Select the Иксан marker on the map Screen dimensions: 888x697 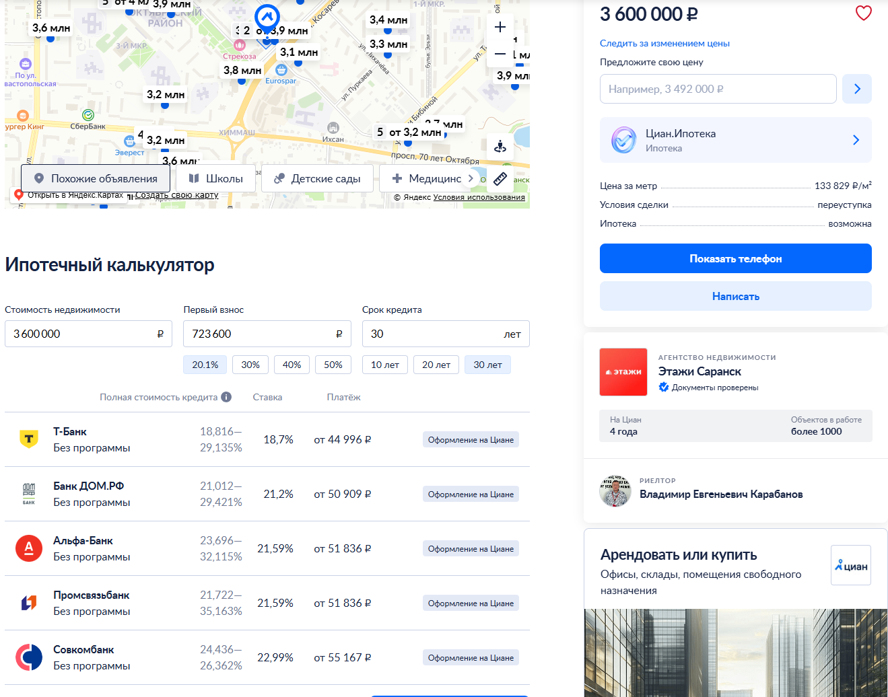pyautogui.click(x=333, y=128)
